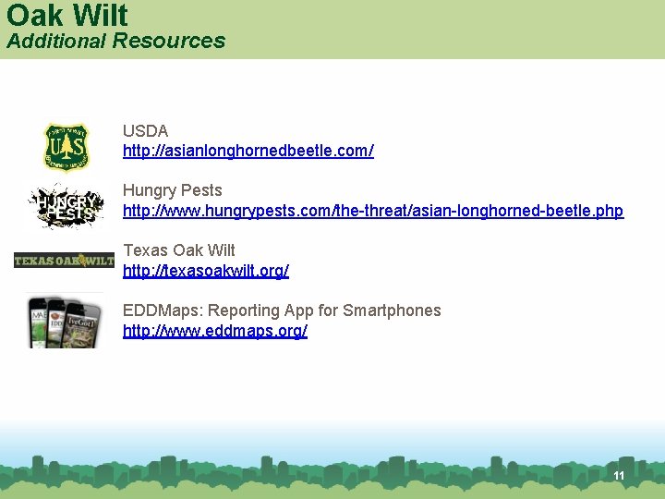Screen dimensions: 665x499
Task: Open the hungrypests.com asian-longhorned-beetle link
Action: coord(373,211)
